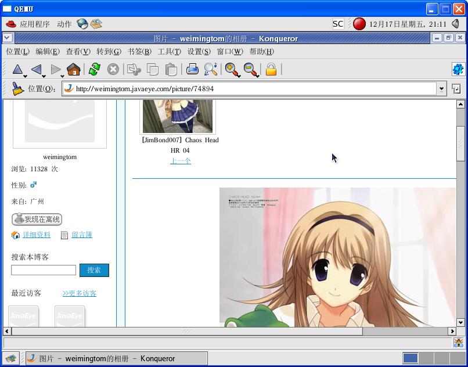
Task: Go forward with the Forward arrow
Action: (55, 70)
